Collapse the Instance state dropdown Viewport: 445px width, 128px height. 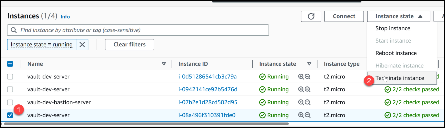tap(398, 16)
